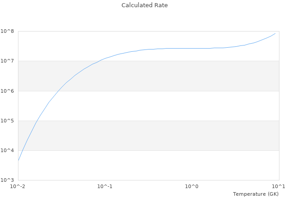Select the "Temperature (GK)" x-axis title
The image size is (288, 216).
coord(256,194)
